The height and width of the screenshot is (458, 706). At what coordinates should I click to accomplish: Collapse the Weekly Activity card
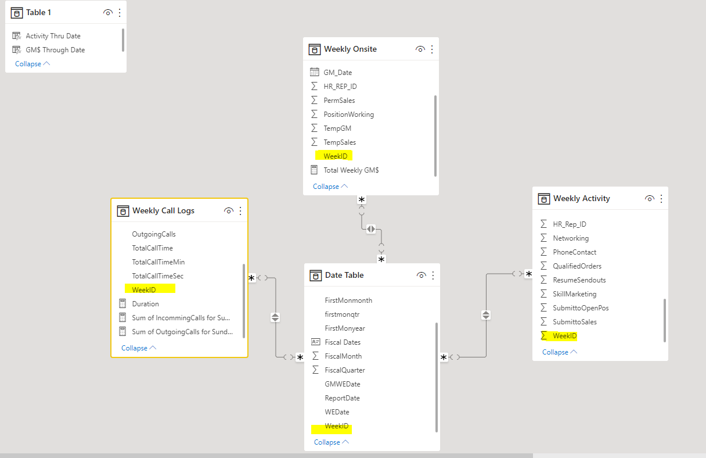click(560, 352)
